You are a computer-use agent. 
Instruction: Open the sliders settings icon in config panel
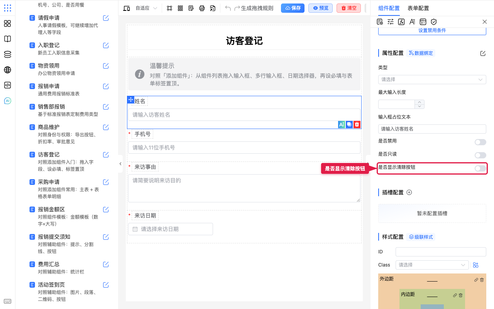(391, 22)
